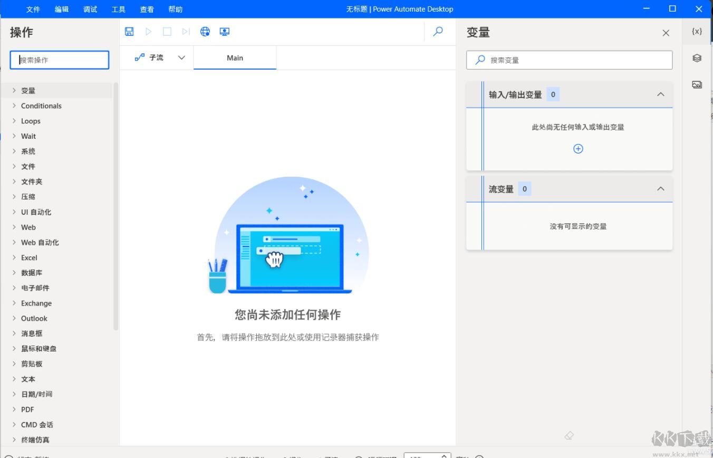Switch to the Main subflow tab
The height and width of the screenshot is (458, 713).
pyautogui.click(x=235, y=58)
